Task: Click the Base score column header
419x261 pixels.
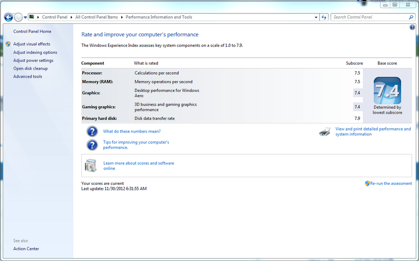Action: [387, 63]
